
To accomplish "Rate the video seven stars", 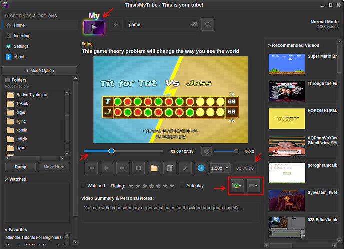I will (x=172, y=186).
